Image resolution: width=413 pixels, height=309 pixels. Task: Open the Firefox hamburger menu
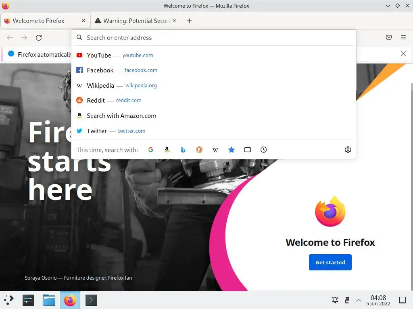pos(403,37)
